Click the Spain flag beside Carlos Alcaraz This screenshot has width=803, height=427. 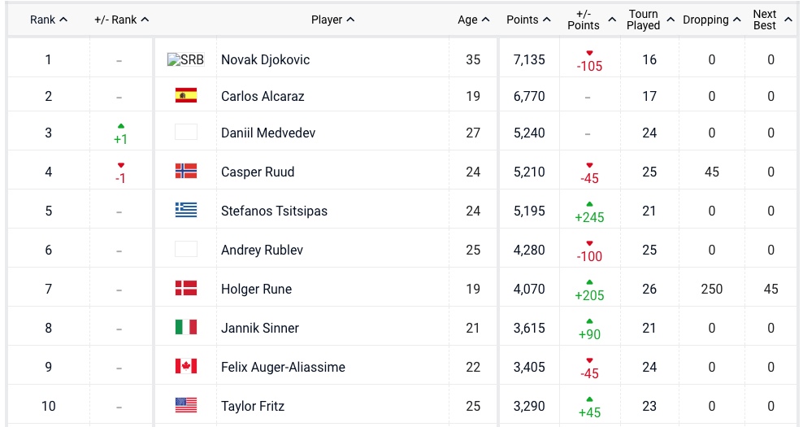pos(185,96)
